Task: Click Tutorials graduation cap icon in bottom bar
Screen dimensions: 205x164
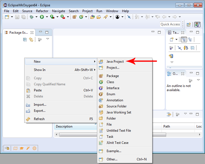Action: pos(22,148)
